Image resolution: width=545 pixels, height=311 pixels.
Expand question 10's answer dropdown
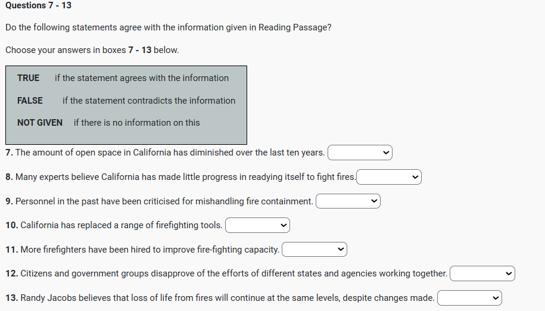click(x=257, y=225)
